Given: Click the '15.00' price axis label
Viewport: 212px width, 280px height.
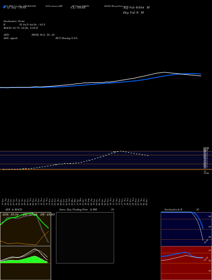Looking at the screenshot, I should (x=206, y=173).
